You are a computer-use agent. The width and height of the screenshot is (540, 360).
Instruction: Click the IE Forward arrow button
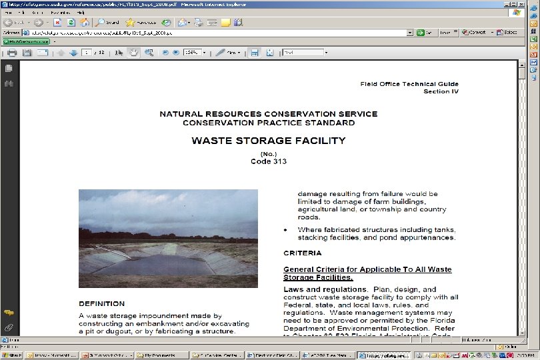point(39,23)
